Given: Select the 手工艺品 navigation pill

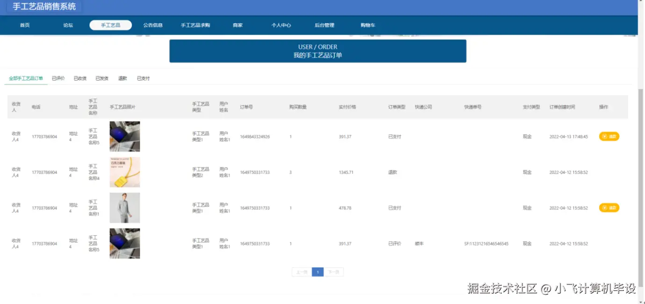Looking at the screenshot, I should [x=111, y=25].
